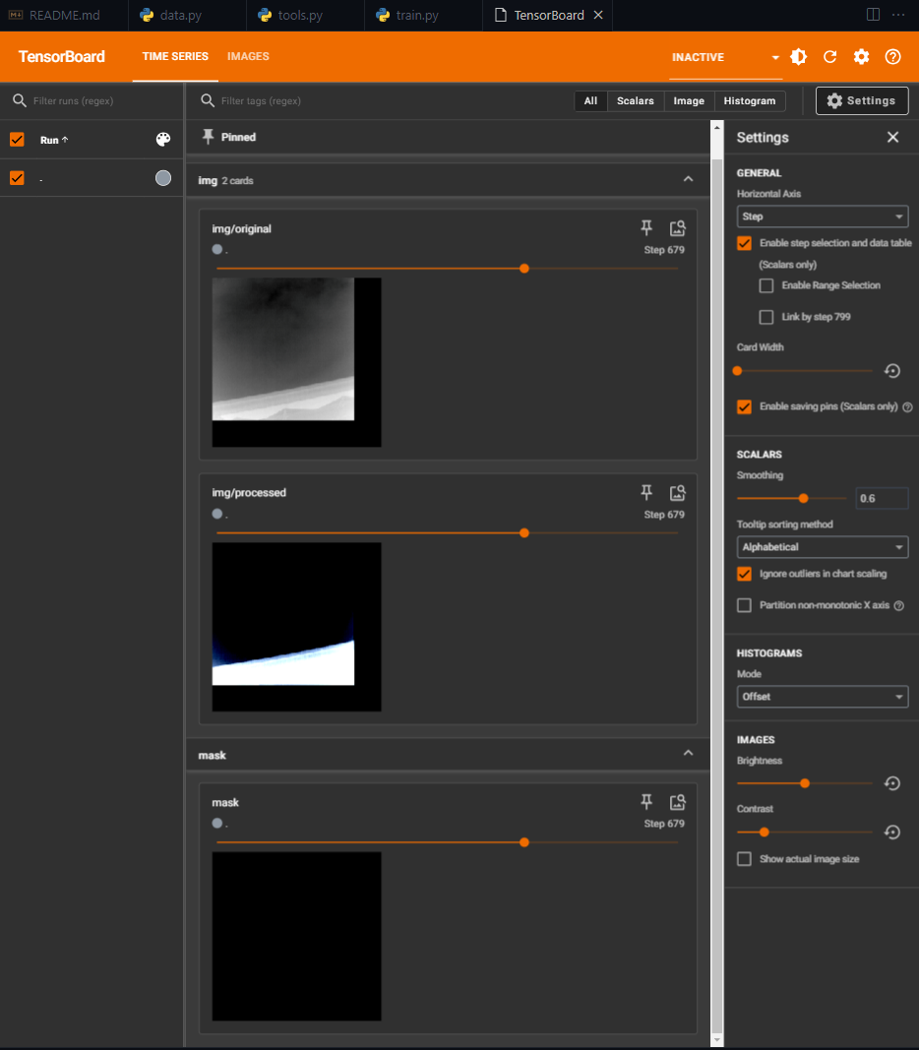Enable the Link by step 799 checkbox
Image resolution: width=919 pixels, height=1050 pixels.
pos(766,317)
